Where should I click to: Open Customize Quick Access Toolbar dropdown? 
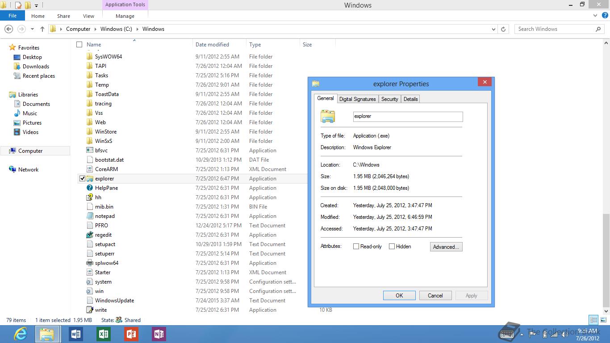[x=37, y=6]
